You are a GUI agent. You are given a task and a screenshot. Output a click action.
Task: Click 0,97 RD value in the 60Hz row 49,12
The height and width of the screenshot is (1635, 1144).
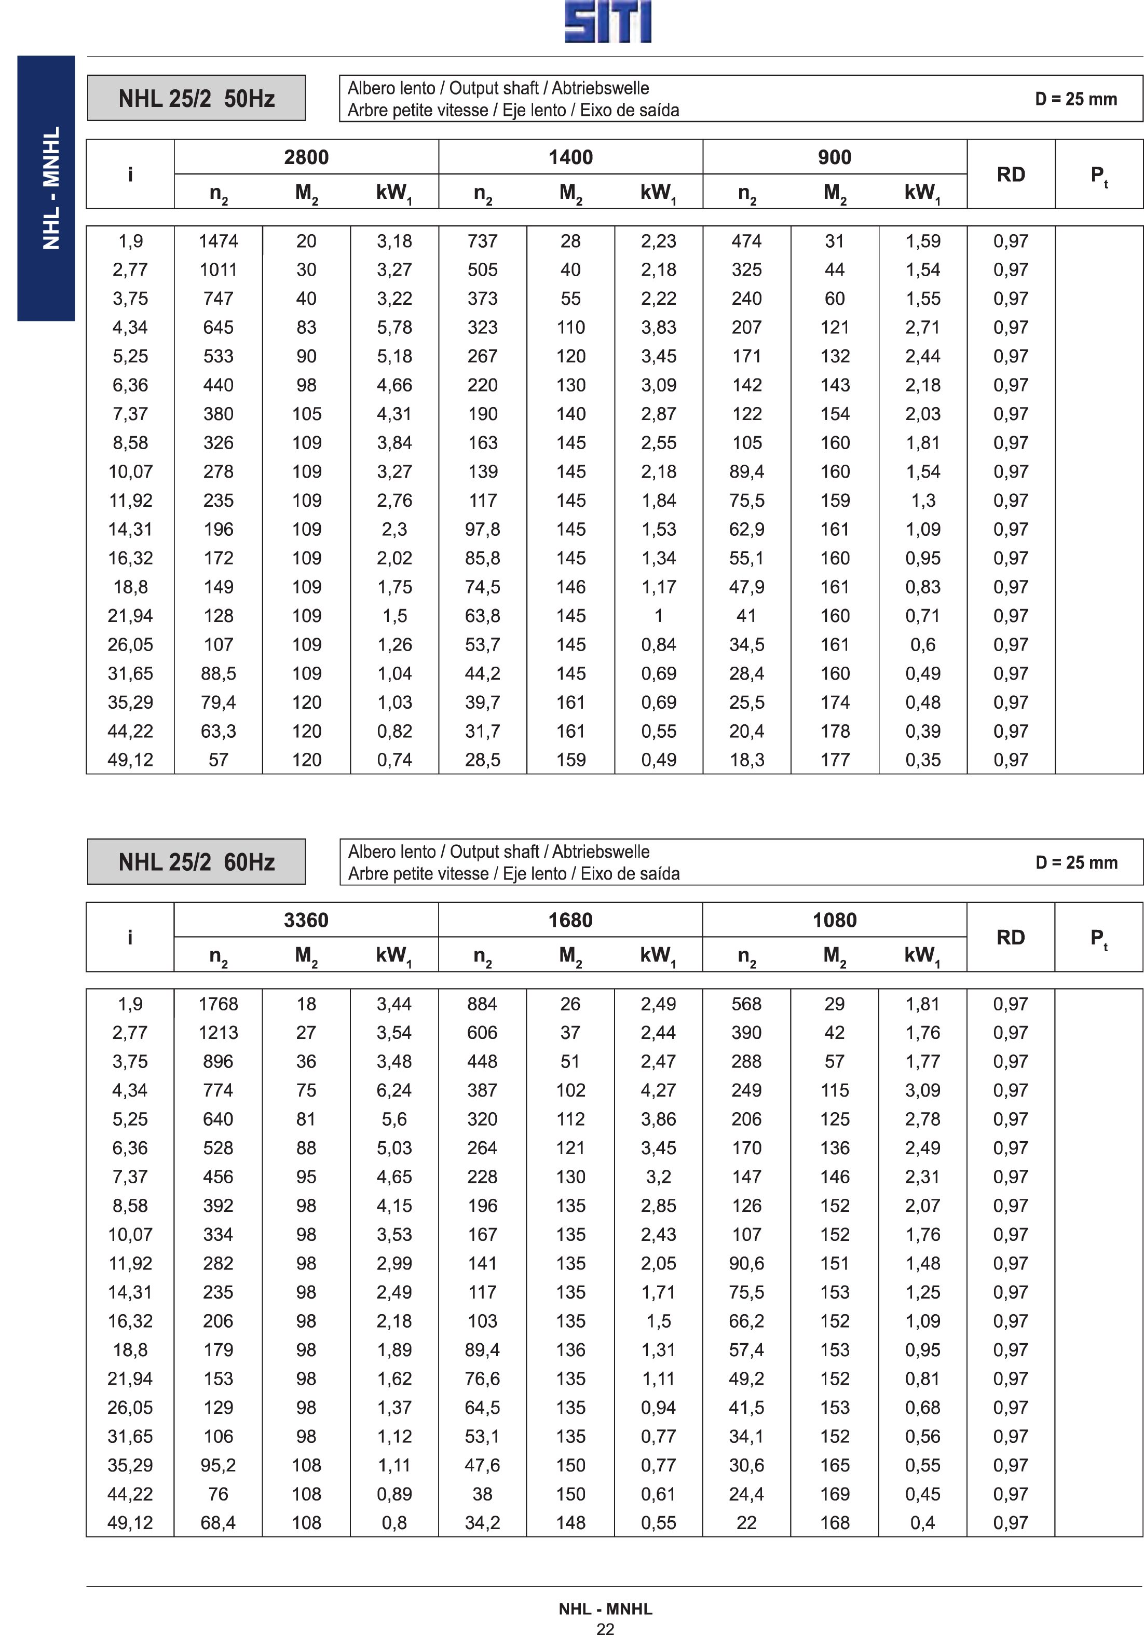tap(1011, 1523)
